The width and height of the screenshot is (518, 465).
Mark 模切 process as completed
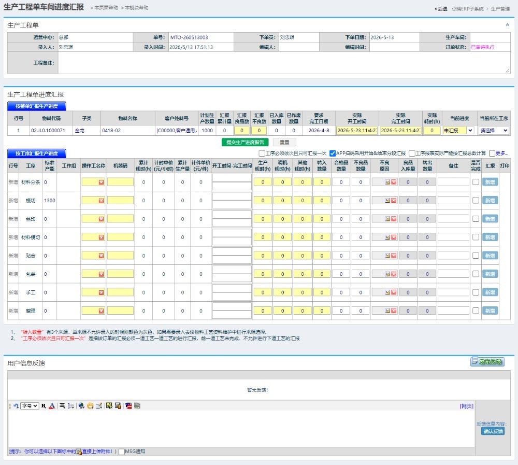click(x=476, y=201)
